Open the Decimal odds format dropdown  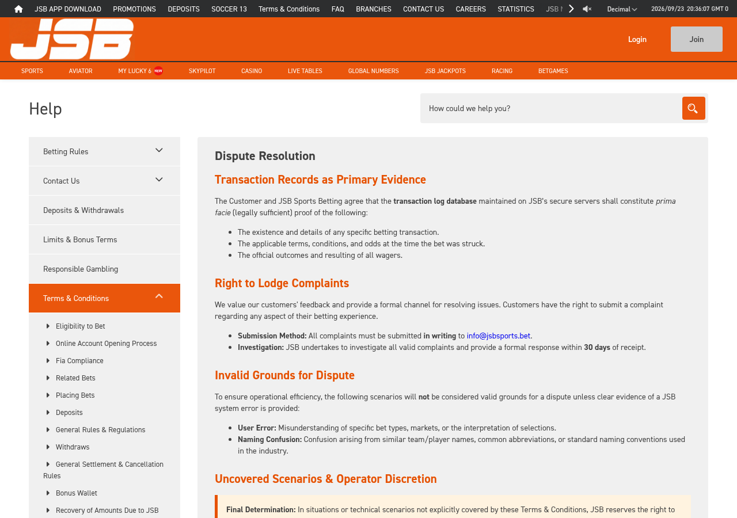(x=622, y=9)
